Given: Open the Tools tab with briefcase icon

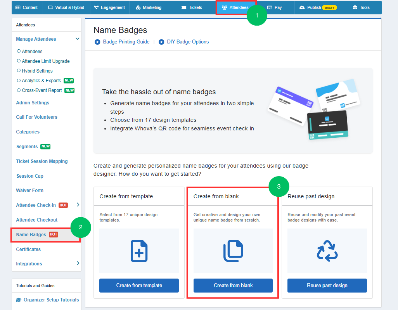Looking at the screenshot, I should tap(361, 7).
